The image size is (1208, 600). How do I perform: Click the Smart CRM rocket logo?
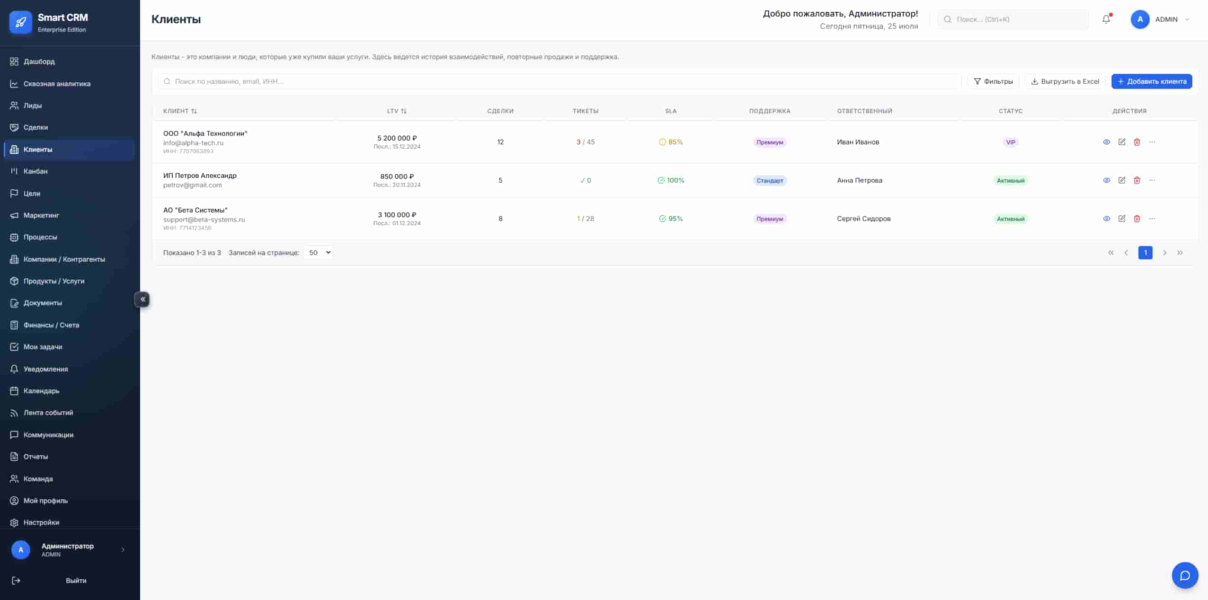pyautogui.click(x=21, y=22)
